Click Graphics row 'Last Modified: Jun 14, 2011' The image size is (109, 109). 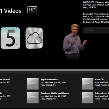[x=53, y=96]
